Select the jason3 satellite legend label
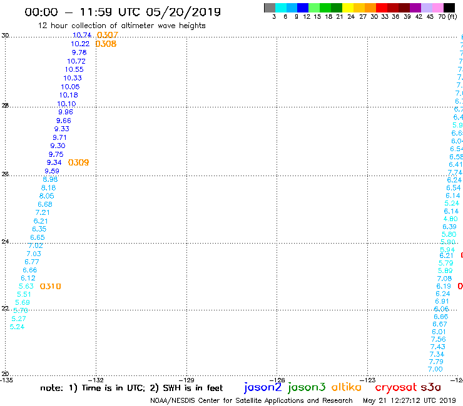This screenshot has width=463, height=406. [307, 387]
